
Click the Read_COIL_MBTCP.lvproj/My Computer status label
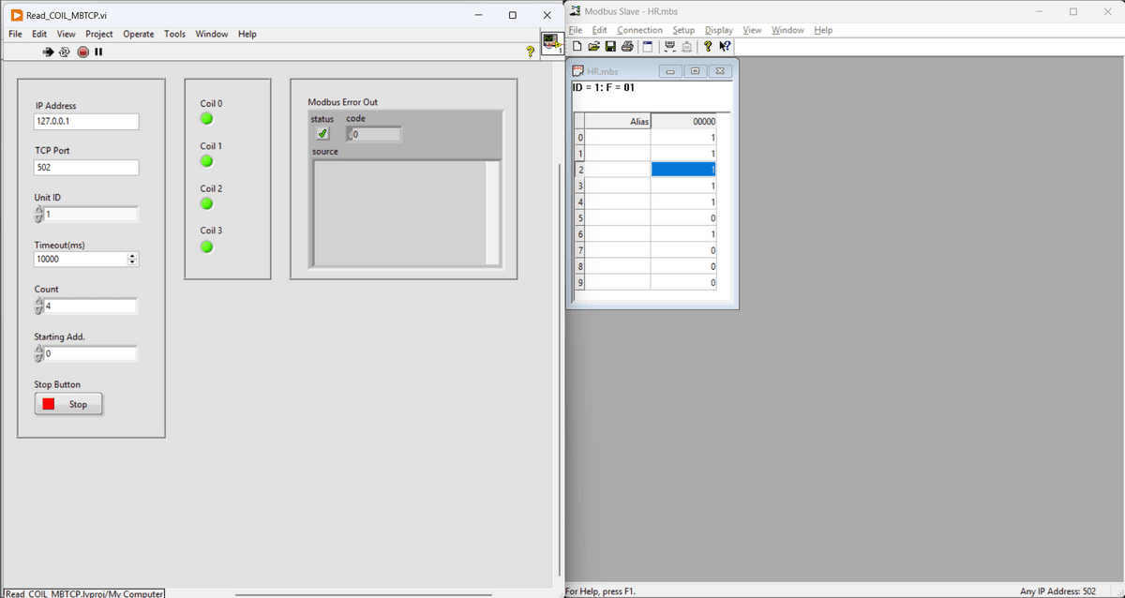[x=84, y=593]
